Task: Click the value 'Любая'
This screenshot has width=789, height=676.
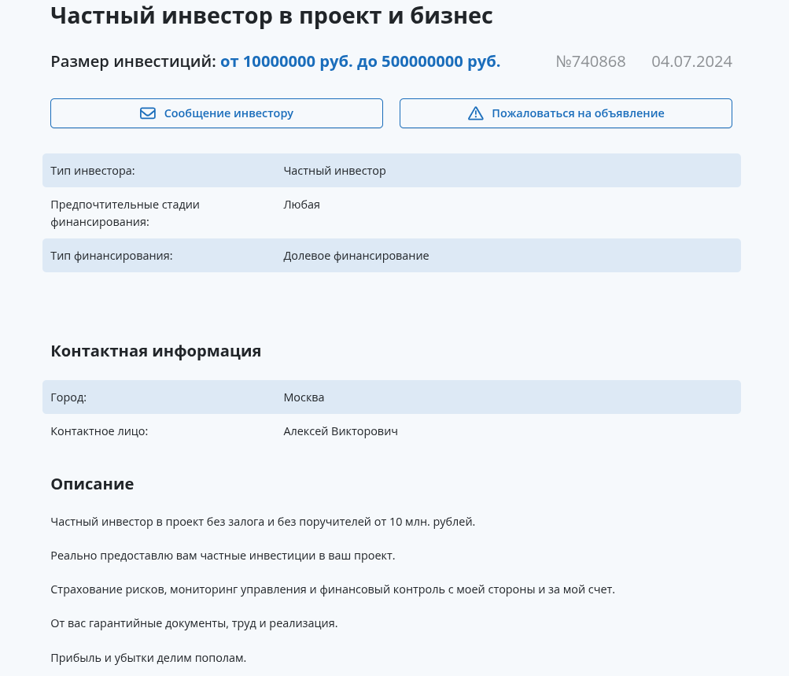Action: click(x=301, y=204)
